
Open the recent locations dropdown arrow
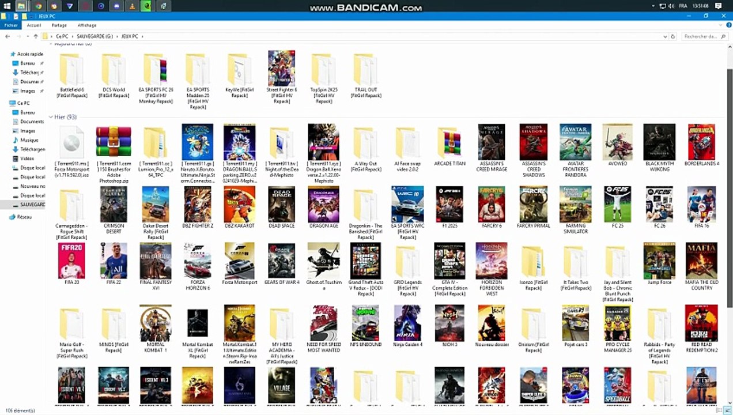[27, 36]
